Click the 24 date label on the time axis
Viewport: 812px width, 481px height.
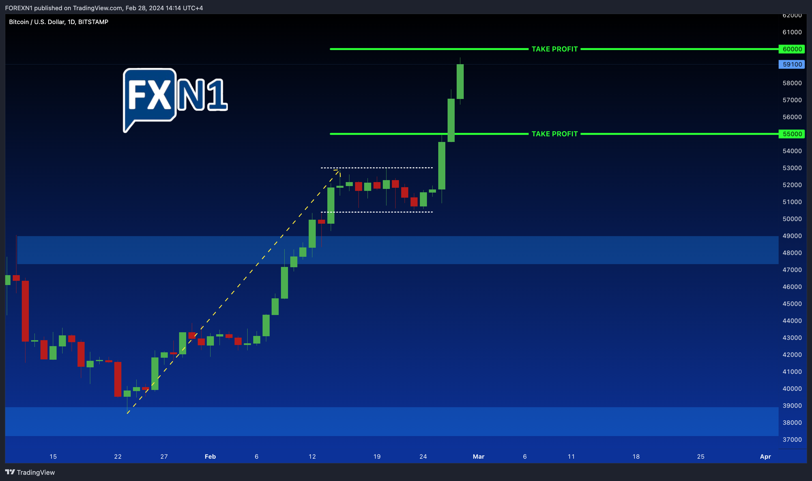(423, 456)
